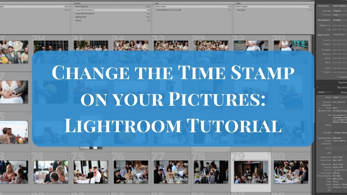The image size is (347, 195).
Task: Select reception thumbnail in cell 77
Action: [x=171, y=172]
